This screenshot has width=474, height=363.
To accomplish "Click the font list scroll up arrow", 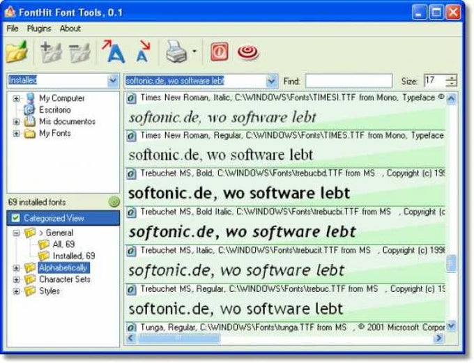I will coord(451,98).
